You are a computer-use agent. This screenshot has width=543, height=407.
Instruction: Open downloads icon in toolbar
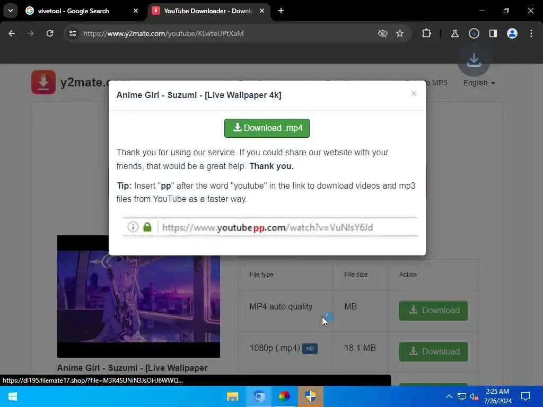coord(474,33)
